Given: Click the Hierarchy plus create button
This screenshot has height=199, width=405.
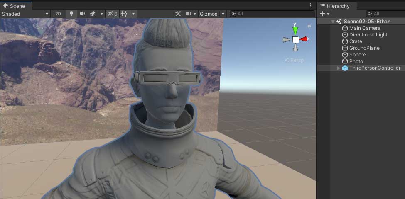Looking at the screenshot, I should tap(322, 14).
